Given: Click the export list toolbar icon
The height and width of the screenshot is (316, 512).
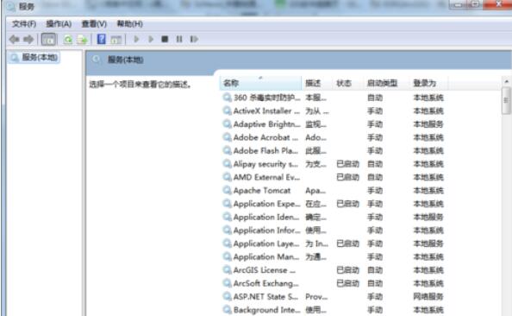Looking at the screenshot, I should pyautogui.click(x=82, y=40).
